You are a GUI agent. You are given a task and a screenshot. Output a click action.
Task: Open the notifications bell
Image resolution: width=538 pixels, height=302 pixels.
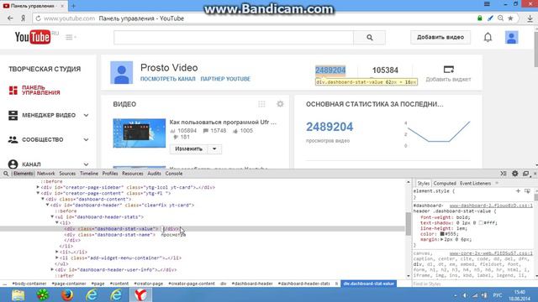pyautogui.click(x=488, y=37)
